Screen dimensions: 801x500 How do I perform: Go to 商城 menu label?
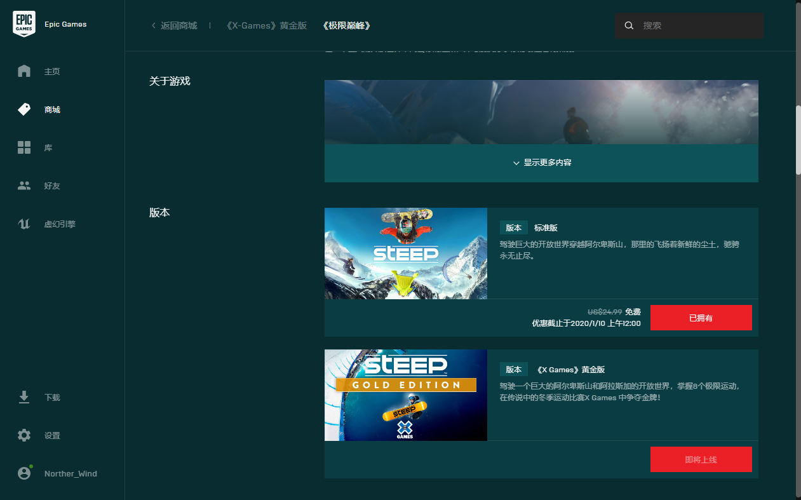52,110
